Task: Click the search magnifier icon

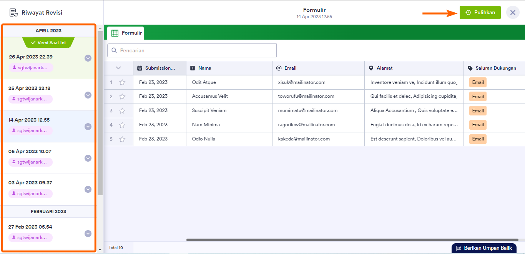Action: 114,50
